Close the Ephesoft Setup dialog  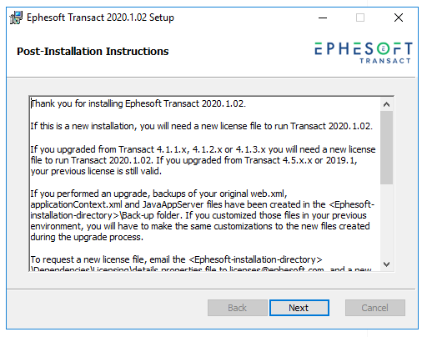click(399, 18)
